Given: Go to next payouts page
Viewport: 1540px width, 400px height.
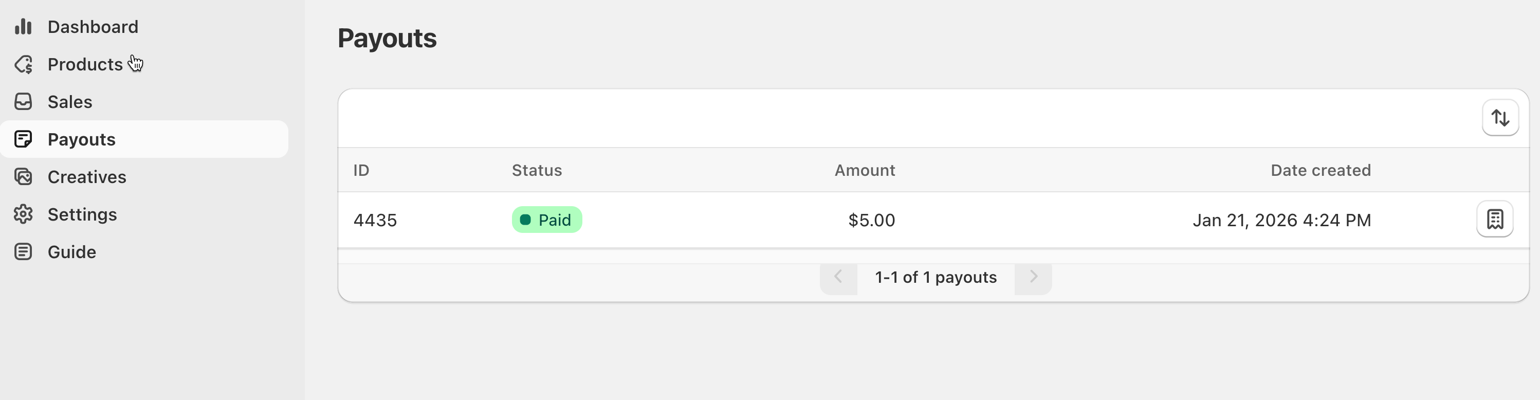Looking at the screenshot, I should 1033,278.
